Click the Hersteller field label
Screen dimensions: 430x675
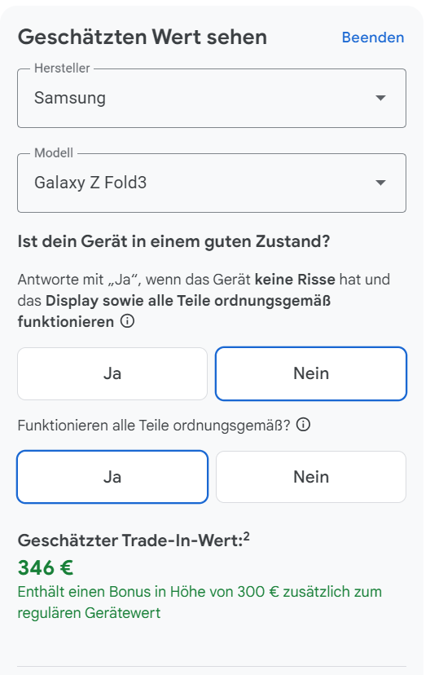(62, 68)
